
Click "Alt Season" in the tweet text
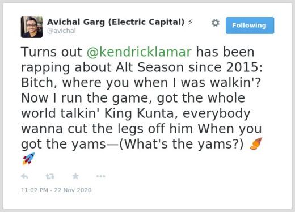[150, 67]
